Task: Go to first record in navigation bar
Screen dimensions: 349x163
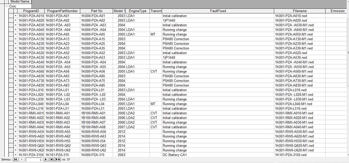Action: point(15,159)
